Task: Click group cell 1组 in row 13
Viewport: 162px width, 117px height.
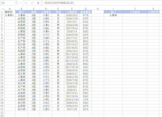Action: click(x=34, y=51)
